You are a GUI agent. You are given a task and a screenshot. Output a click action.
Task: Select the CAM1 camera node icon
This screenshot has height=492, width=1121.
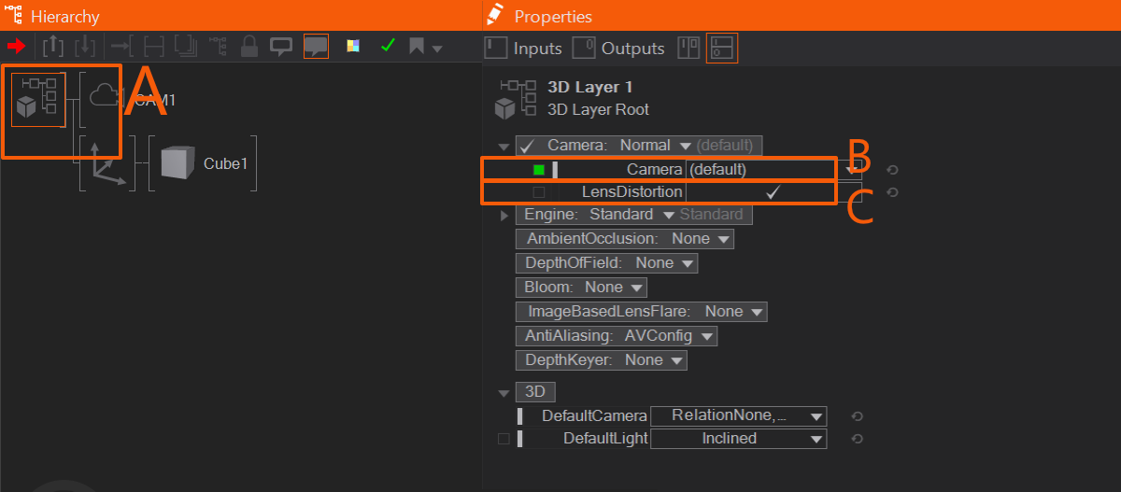coord(105,98)
